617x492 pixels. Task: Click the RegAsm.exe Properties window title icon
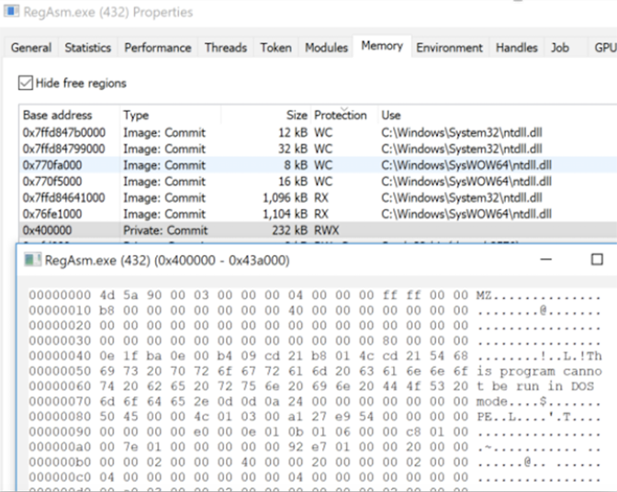pyautogui.click(x=13, y=13)
